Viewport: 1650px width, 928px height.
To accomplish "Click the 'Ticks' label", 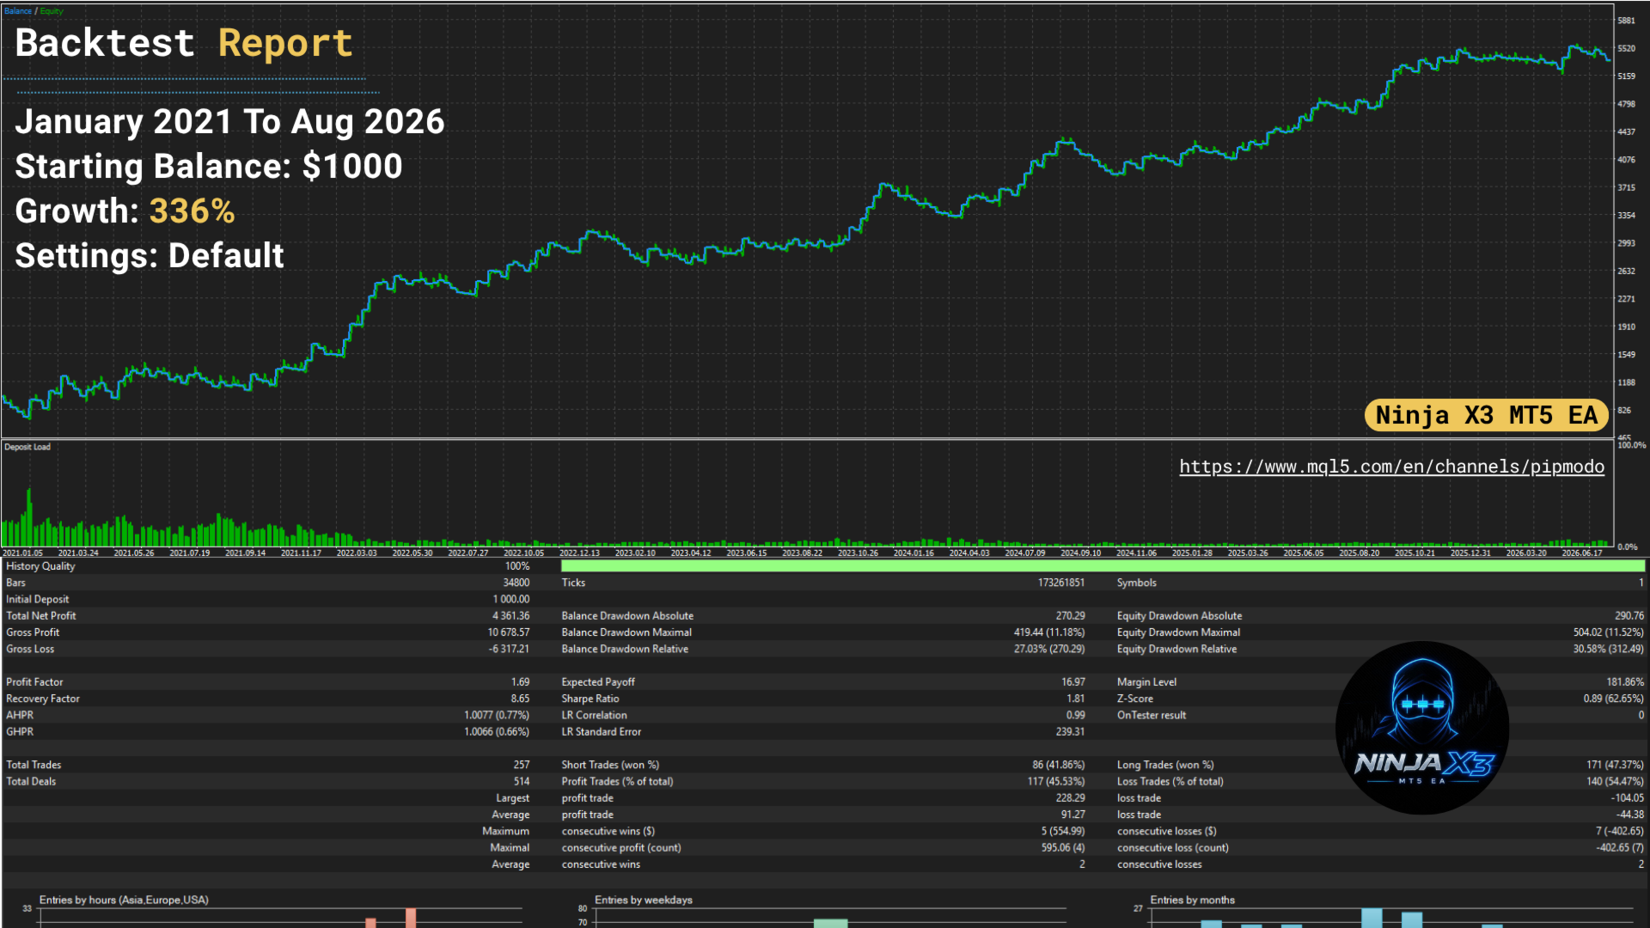I will [573, 583].
